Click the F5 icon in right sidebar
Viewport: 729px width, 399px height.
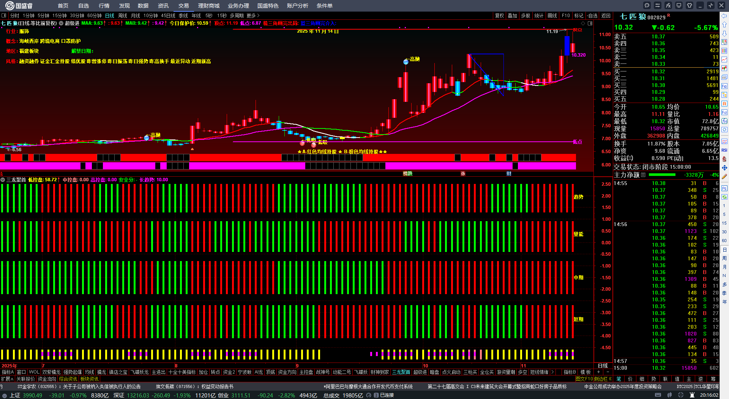coord(724,188)
